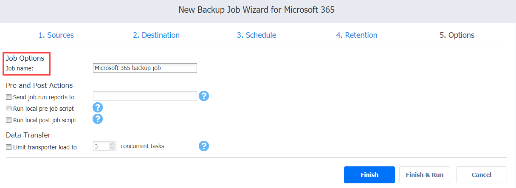The image size is (516, 188).
Task: Go to the 3. Schedule step
Action: pyautogui.click(x=257, y=35)
